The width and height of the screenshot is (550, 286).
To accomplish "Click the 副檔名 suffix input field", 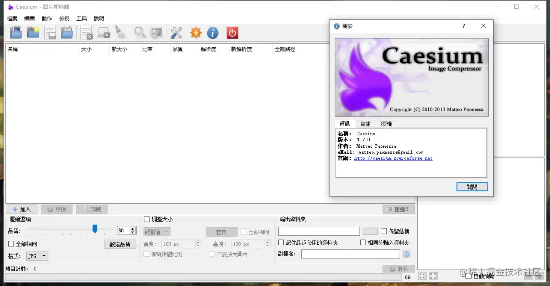I will tap(351, 254).
